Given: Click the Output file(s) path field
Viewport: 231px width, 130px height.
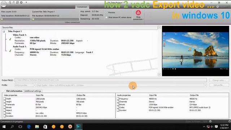Looking at the screenshot, I should click(111, 80).
